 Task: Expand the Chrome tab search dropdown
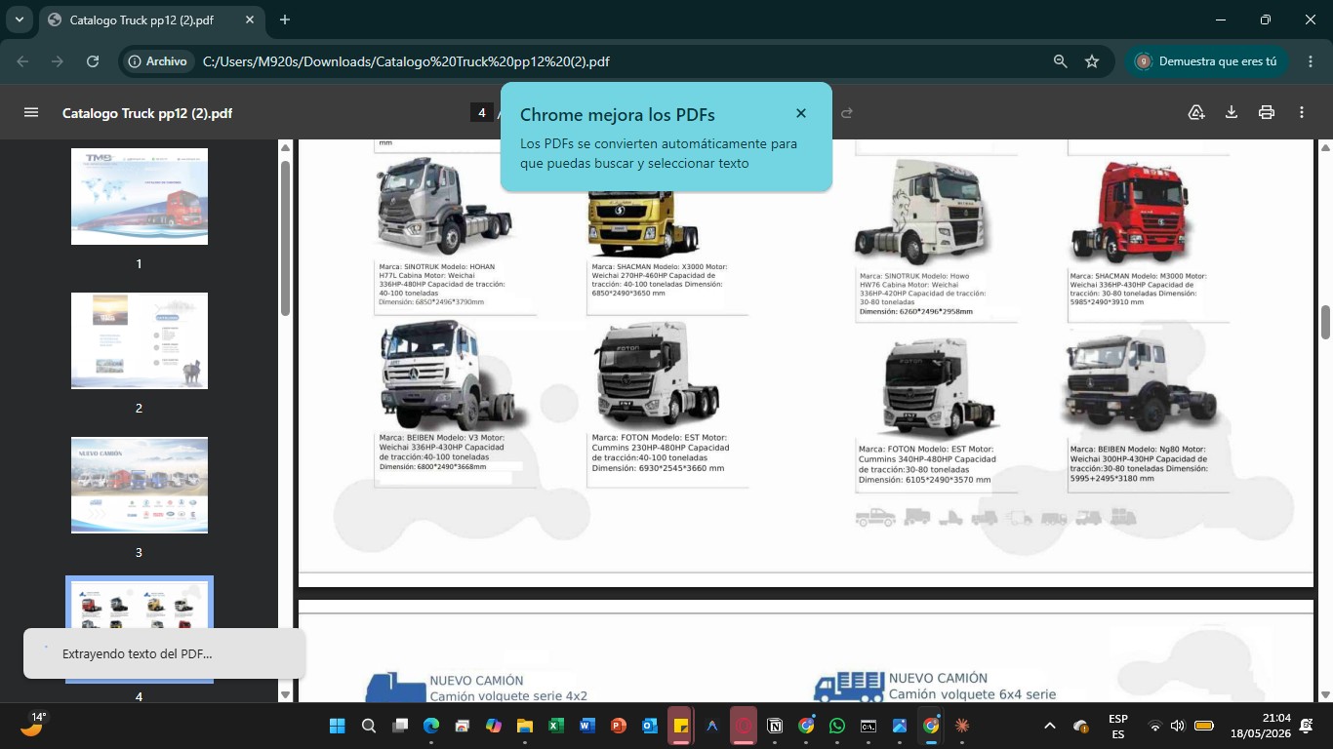point(19,20)
